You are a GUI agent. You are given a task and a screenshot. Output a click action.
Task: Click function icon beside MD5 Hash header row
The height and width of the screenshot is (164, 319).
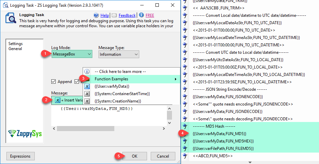point(185,126)
